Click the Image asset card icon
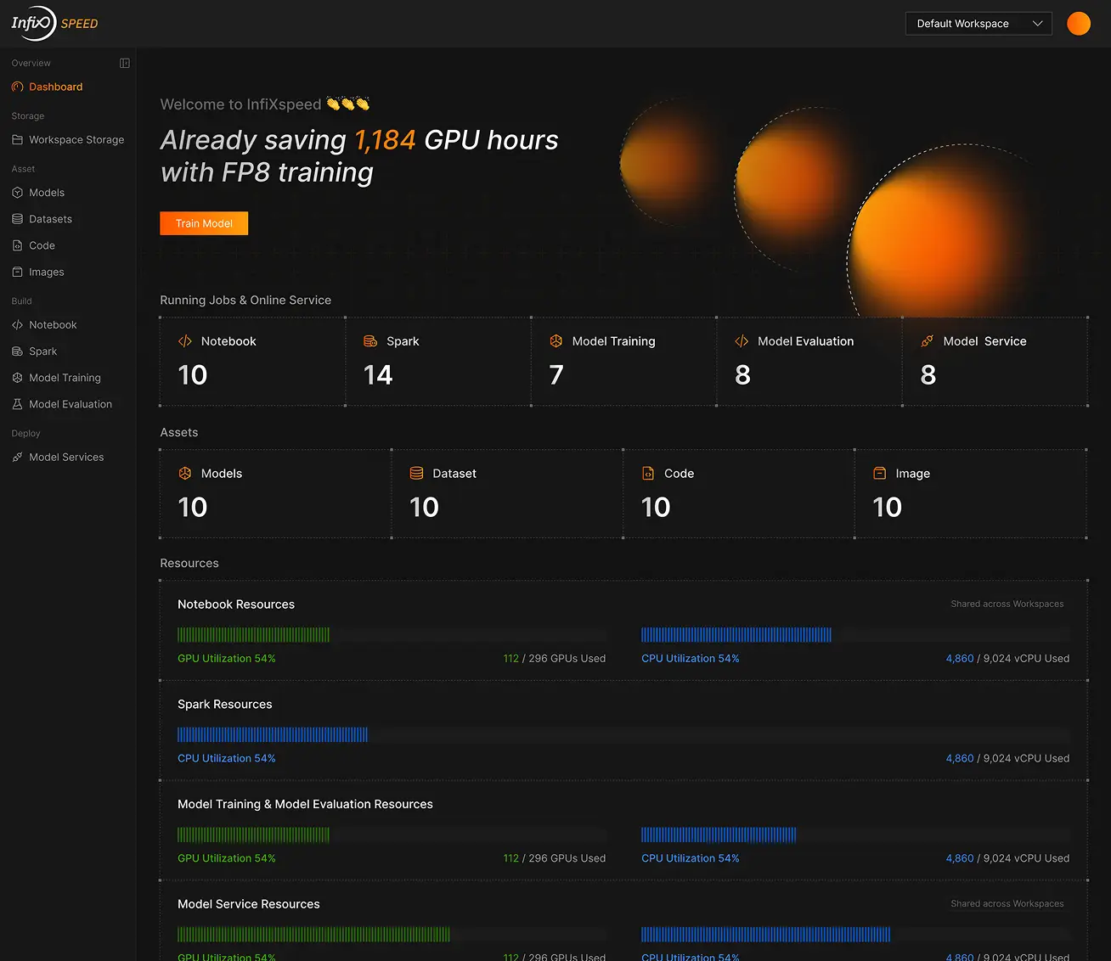This screenshot has height=961, width=1111. click(x=880, y=474)
